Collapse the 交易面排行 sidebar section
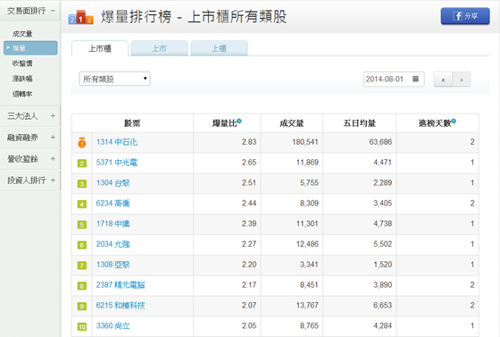The image size is (500, 337). pyautogui.click(x=53, y=11)
